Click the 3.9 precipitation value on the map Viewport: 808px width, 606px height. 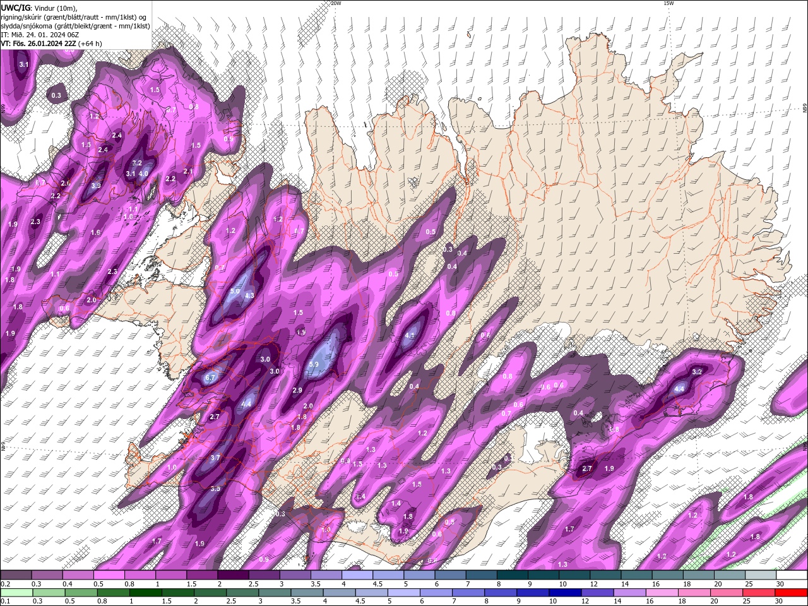[96, 186]
